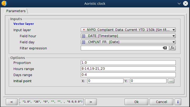Click the Days range text field

point(128,75)
